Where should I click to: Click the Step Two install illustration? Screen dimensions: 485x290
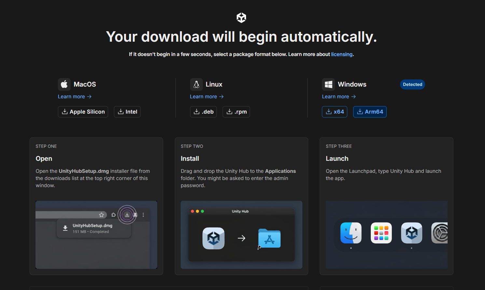(x=242, y=235)
